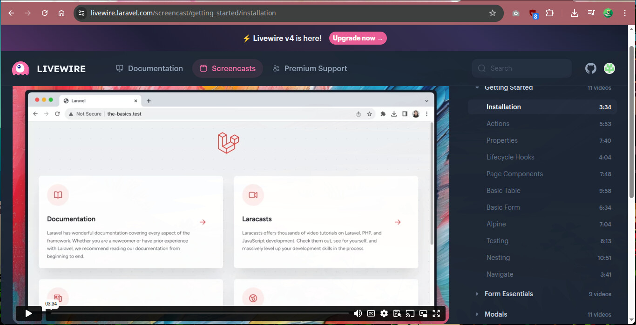Play the Installation screencast video
Image resolution: width=636 pixels, height=325 pixels.
[x=28, y=313]
